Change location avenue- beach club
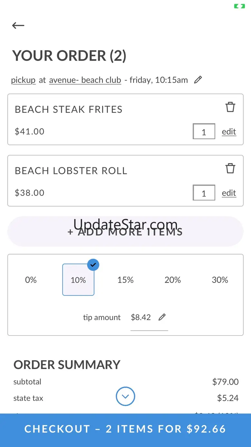 tap(85, 80)
